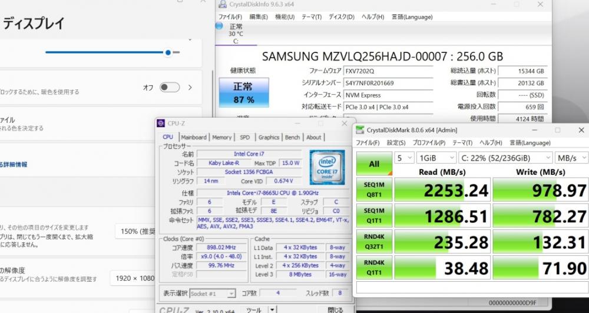Click the transfer mode field PCIe 3.0 x4
This screenshot has height=313, width=589.
(x=388, y=107)
